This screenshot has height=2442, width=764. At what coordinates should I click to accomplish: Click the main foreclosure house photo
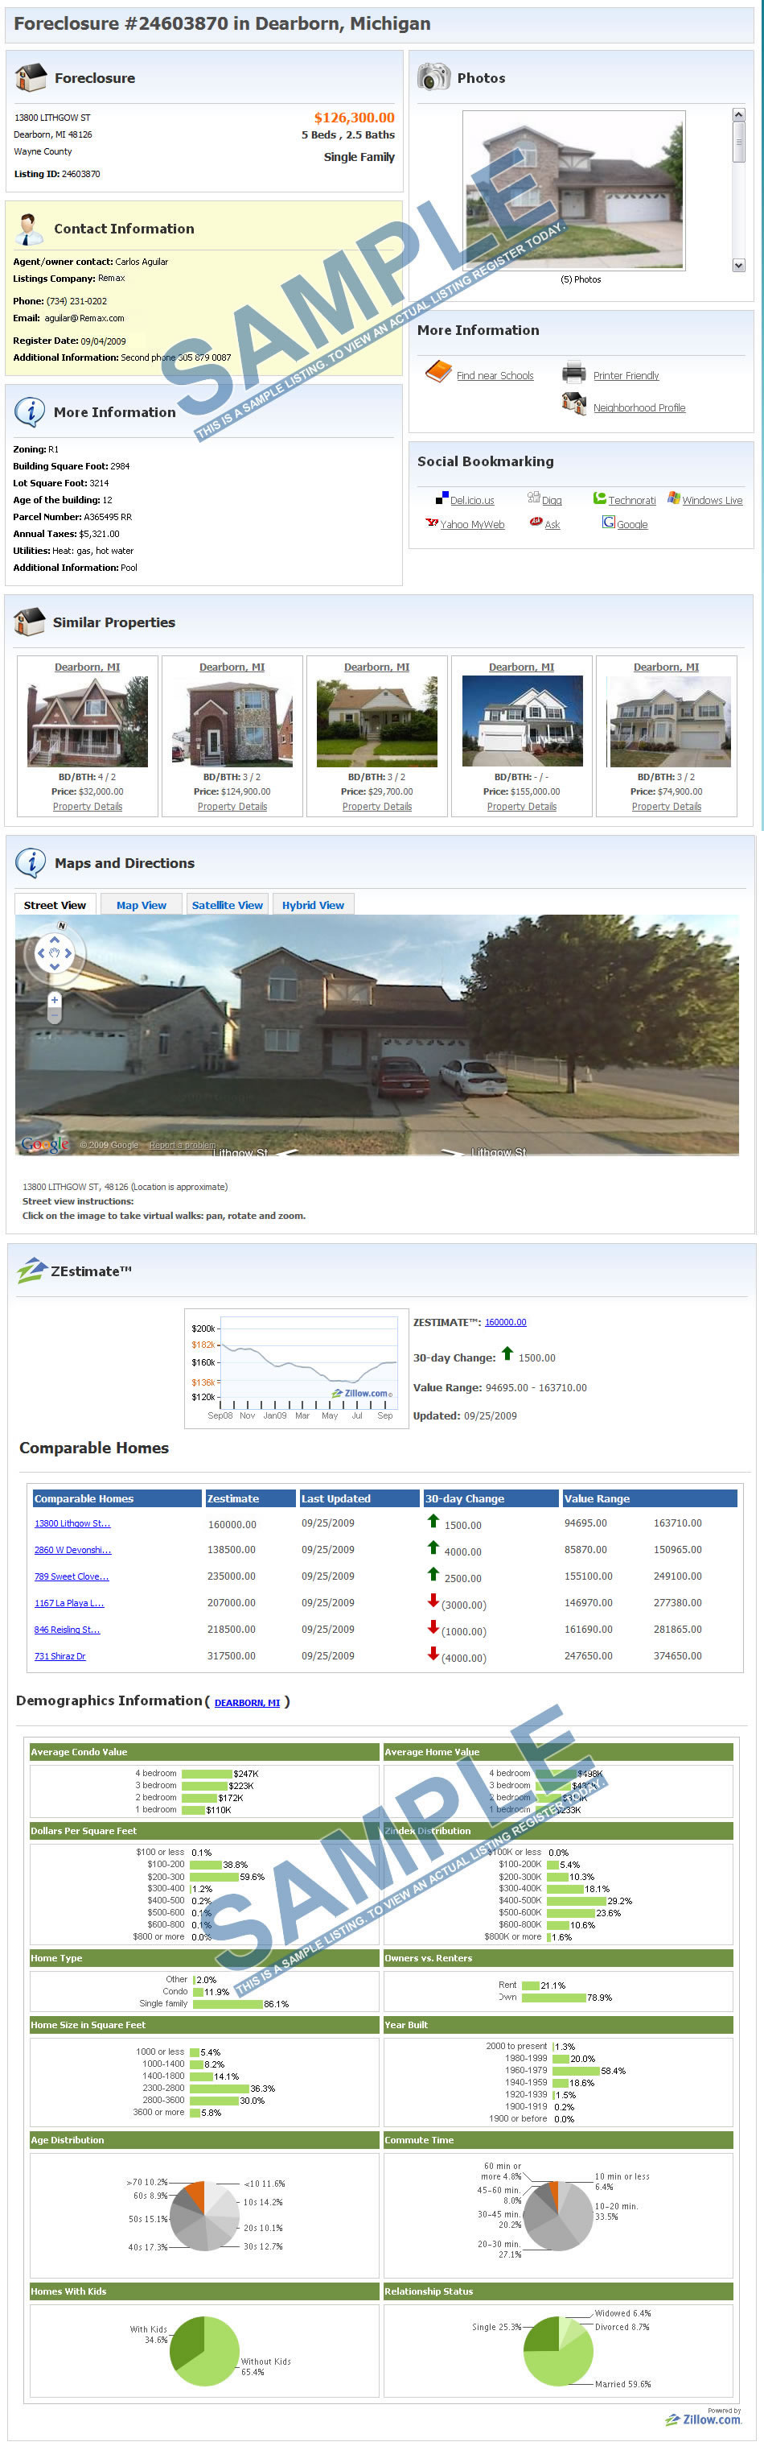point(573,191)
